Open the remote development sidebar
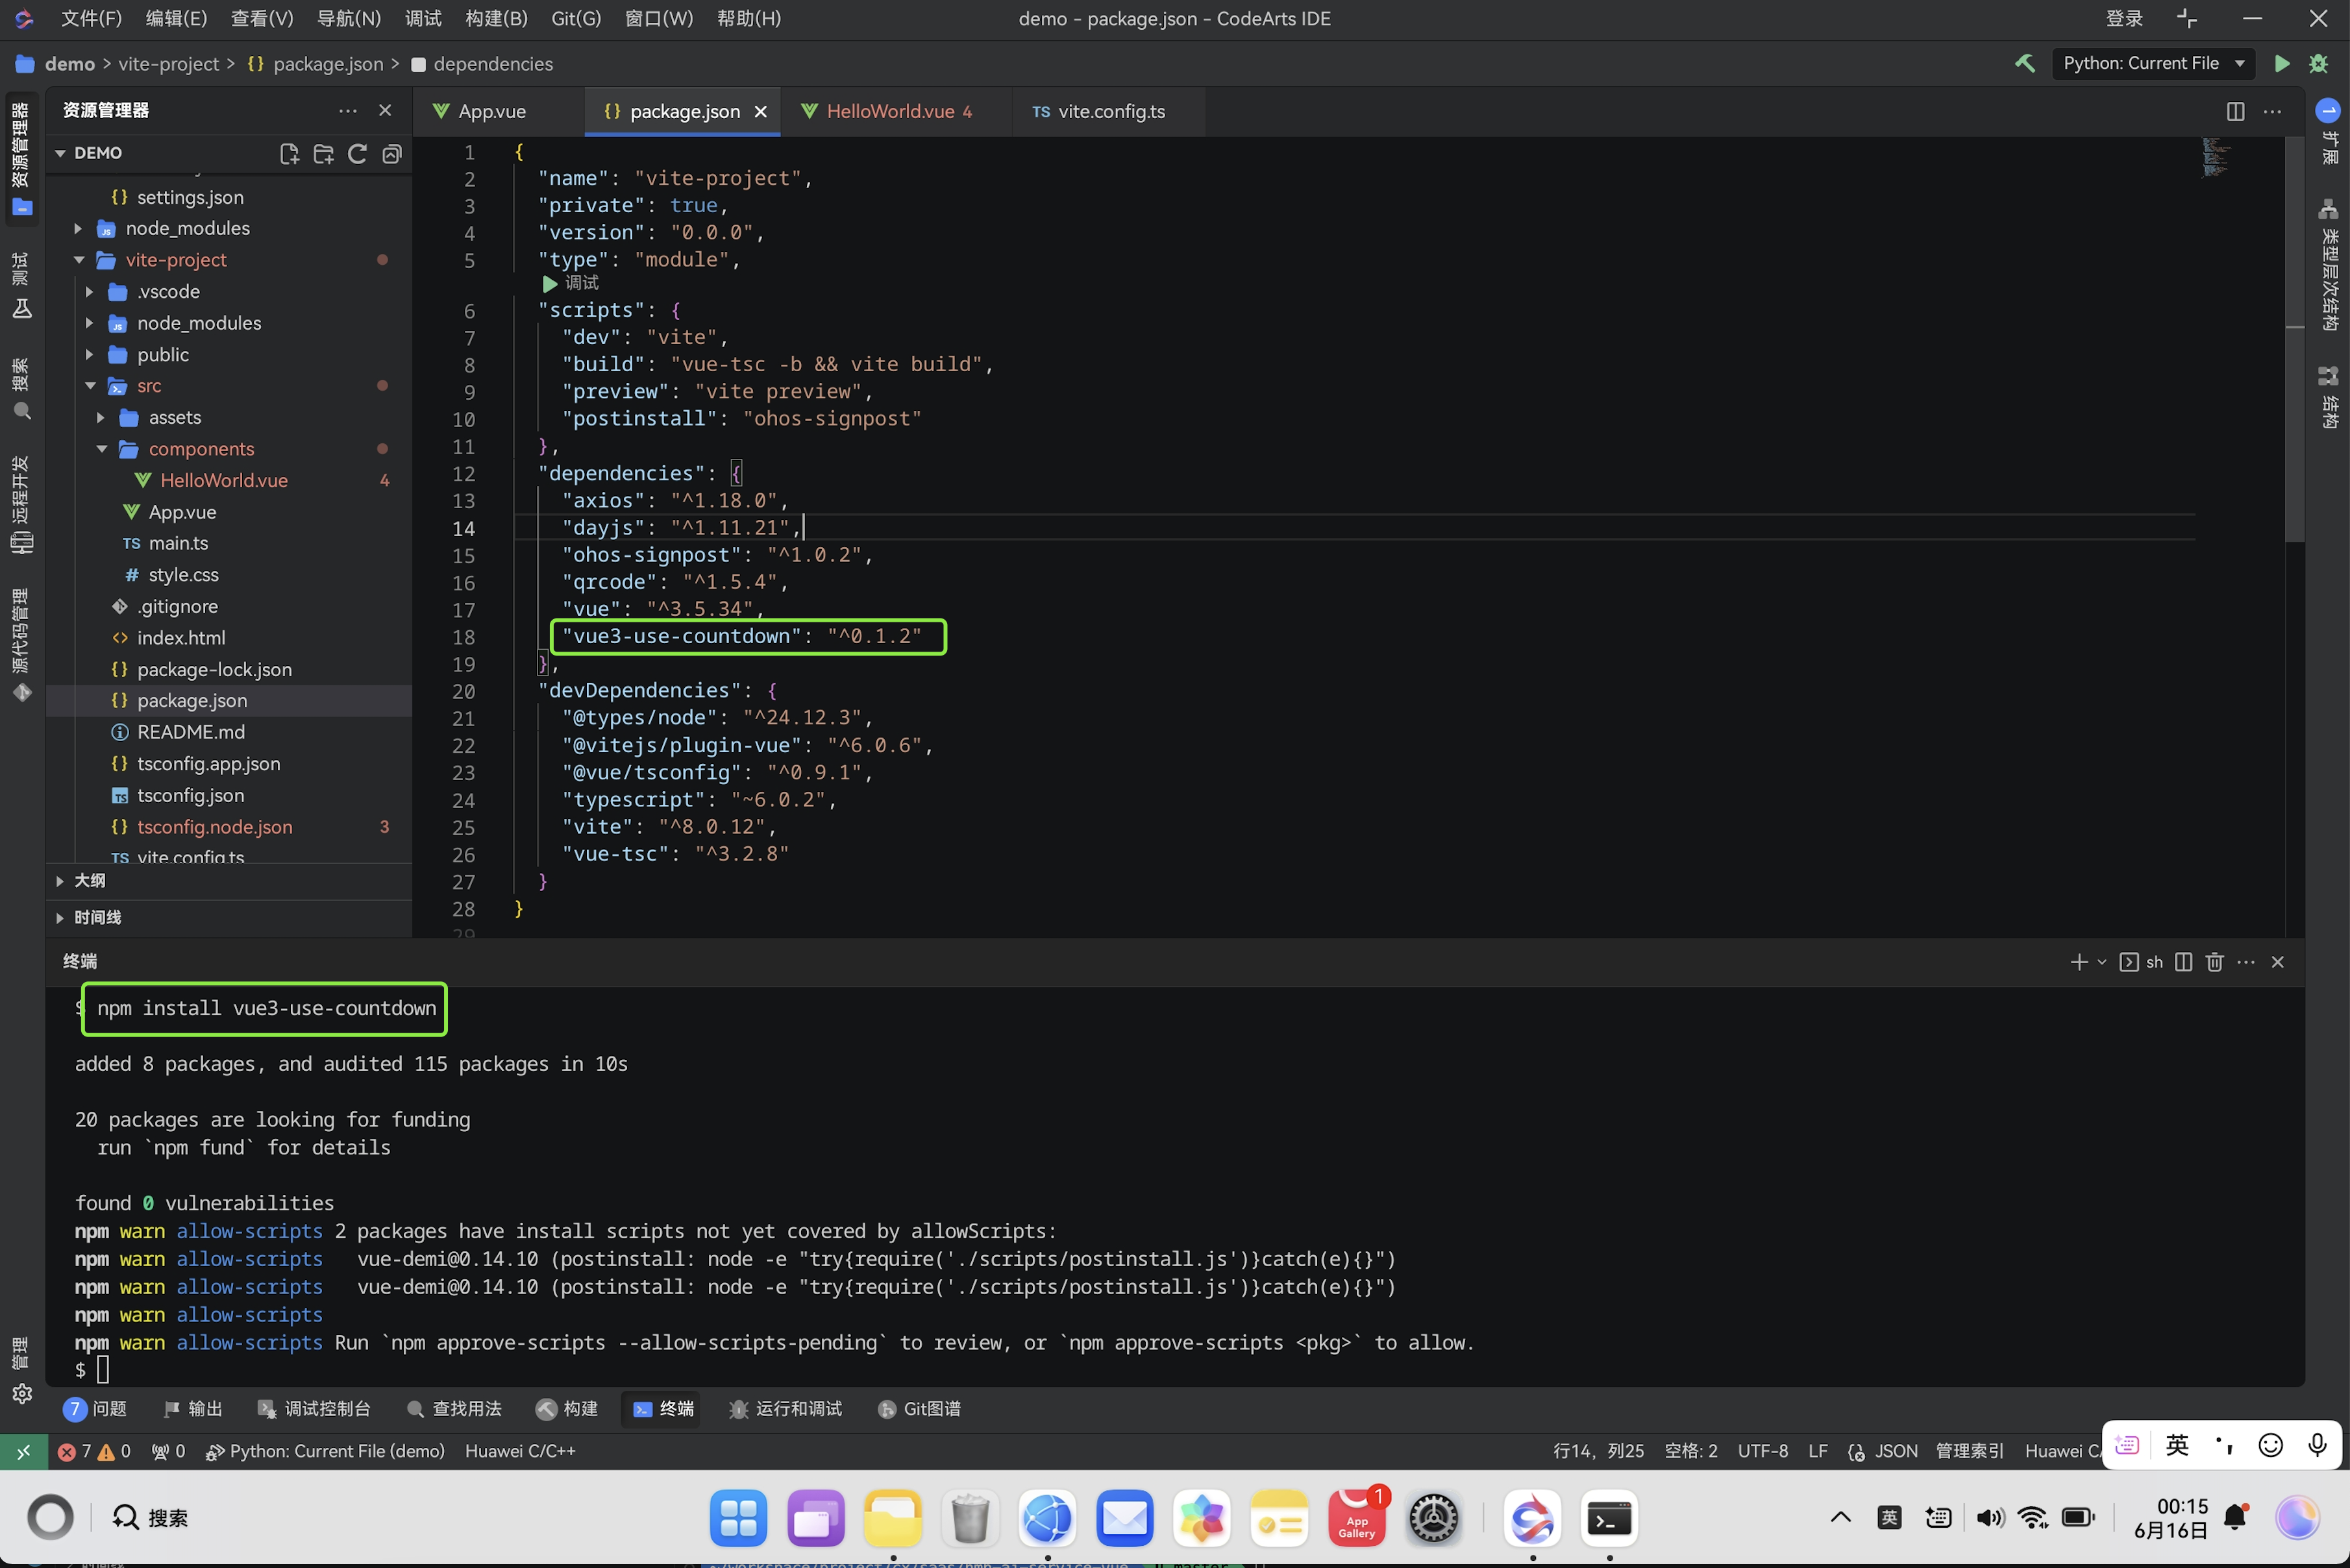 (x=21, y=504)
